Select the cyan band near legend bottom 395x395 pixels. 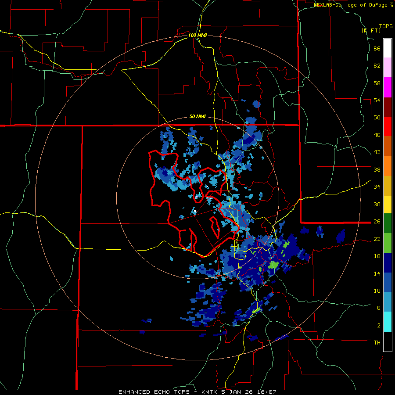(x=388, y=322)
